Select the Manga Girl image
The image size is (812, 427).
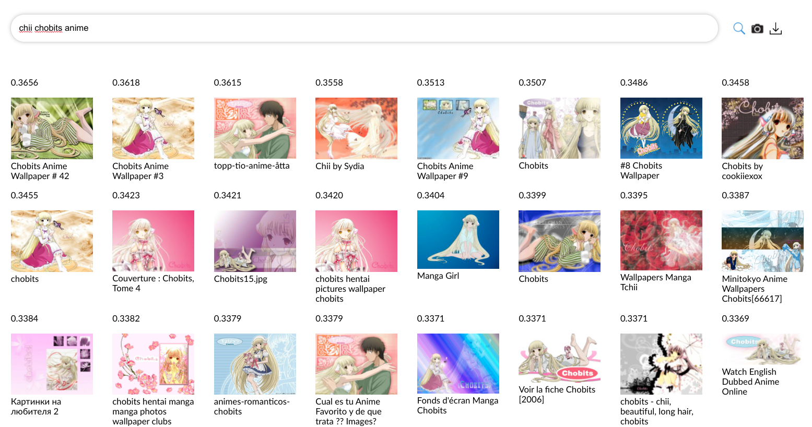click(x=458, y=240)
